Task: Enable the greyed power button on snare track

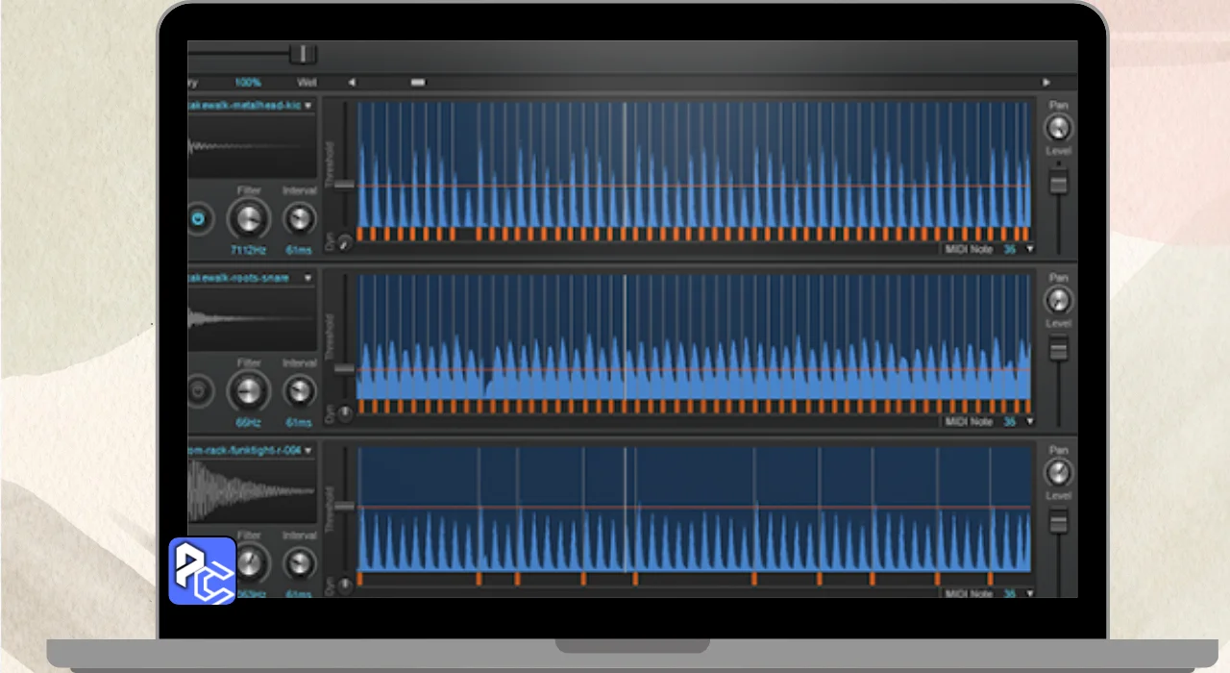Action: 199,391
